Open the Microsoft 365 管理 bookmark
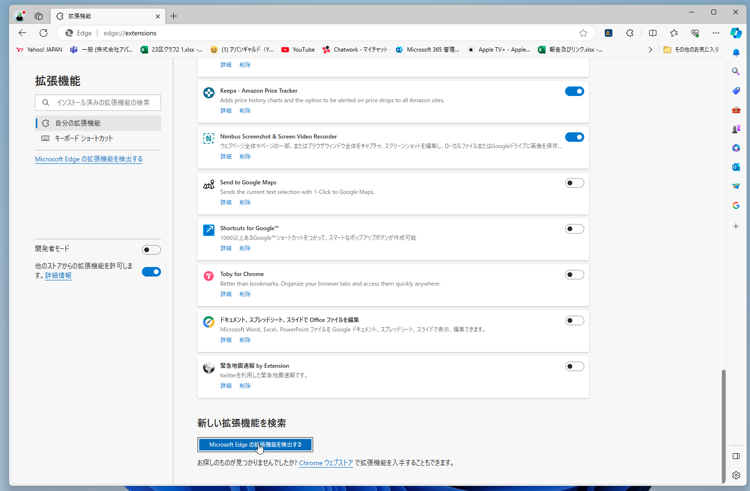 click(x=427, y=50)
